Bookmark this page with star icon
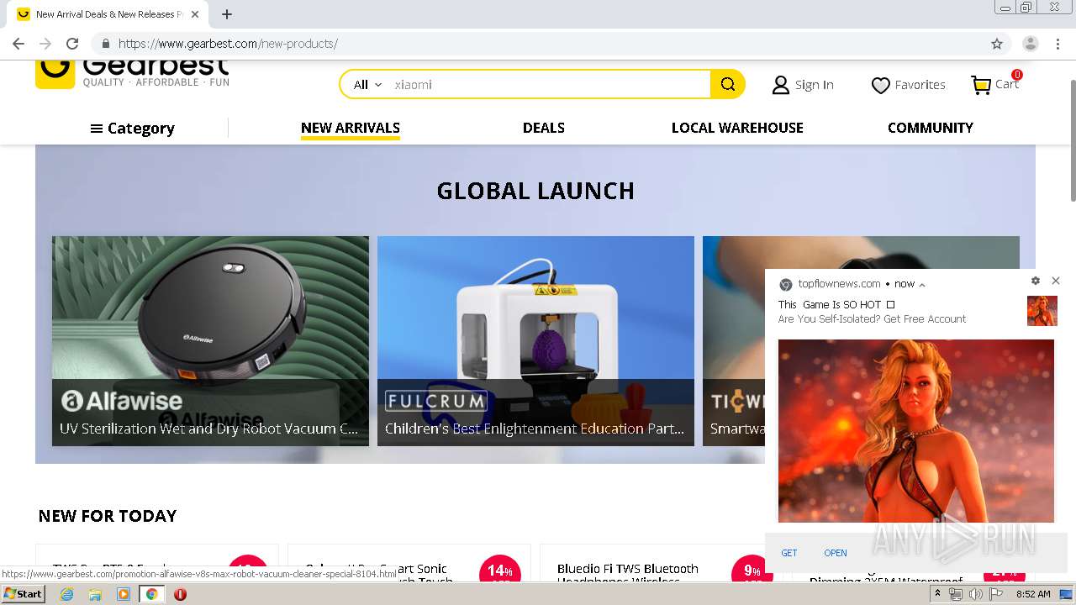Viewport: 1076px width, 605px height. 997,44
